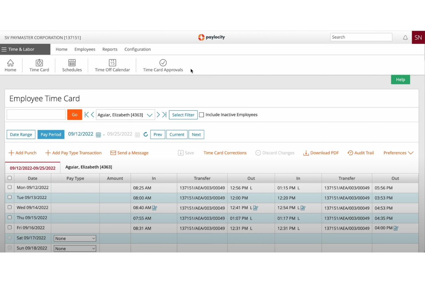Click the Paylocity logo
This screenshot has height=283, width=425.
pos(212,37)
